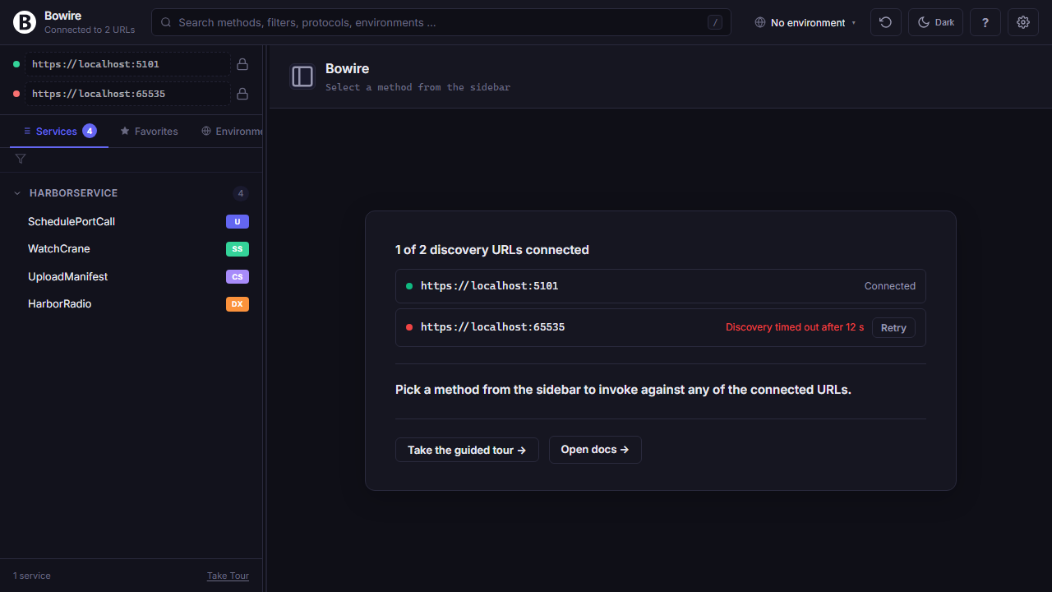The height and width of the screenshot is (592, 1052).
Task: Select the UploadManifest method
Action: coord(131,277)
